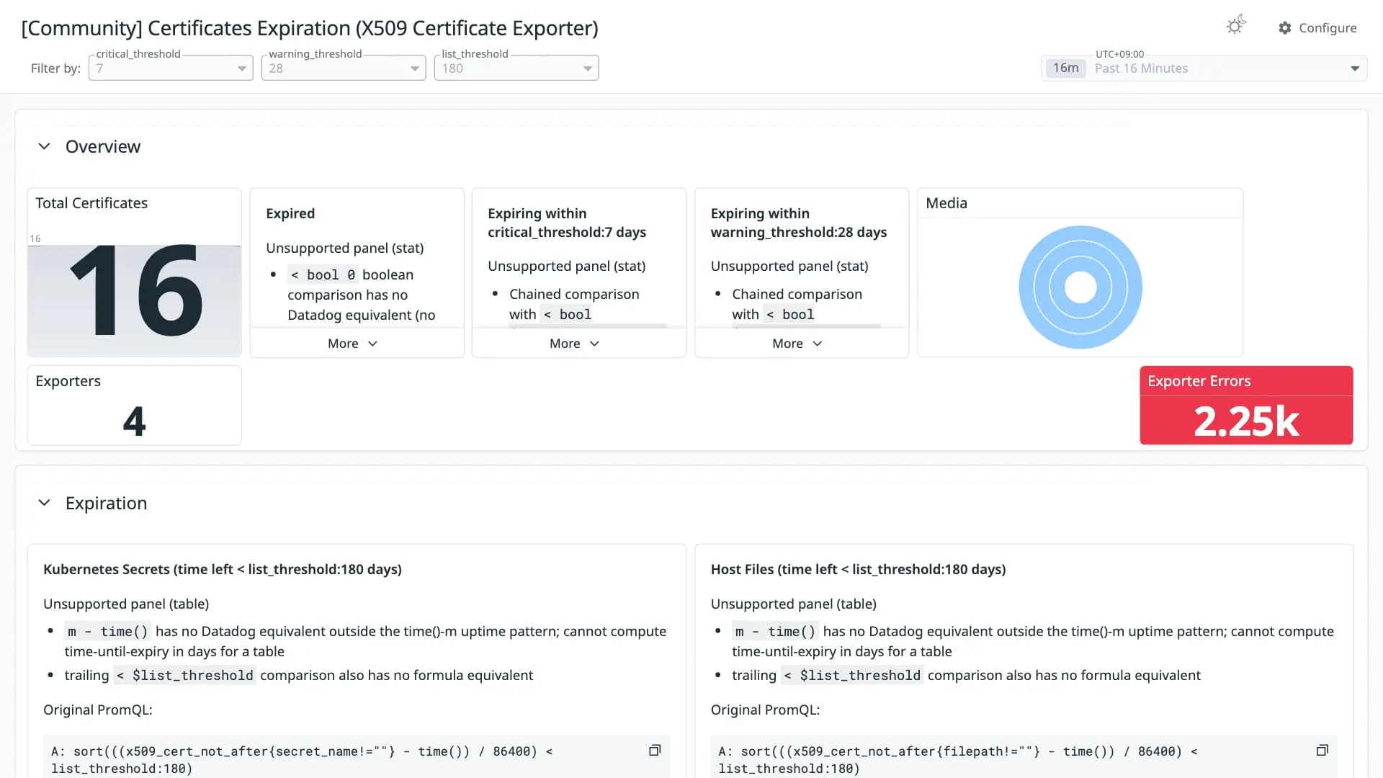This screenshot has width=1383, height=778.
Task: Click the Configure gear icon
Action: 1285,28
